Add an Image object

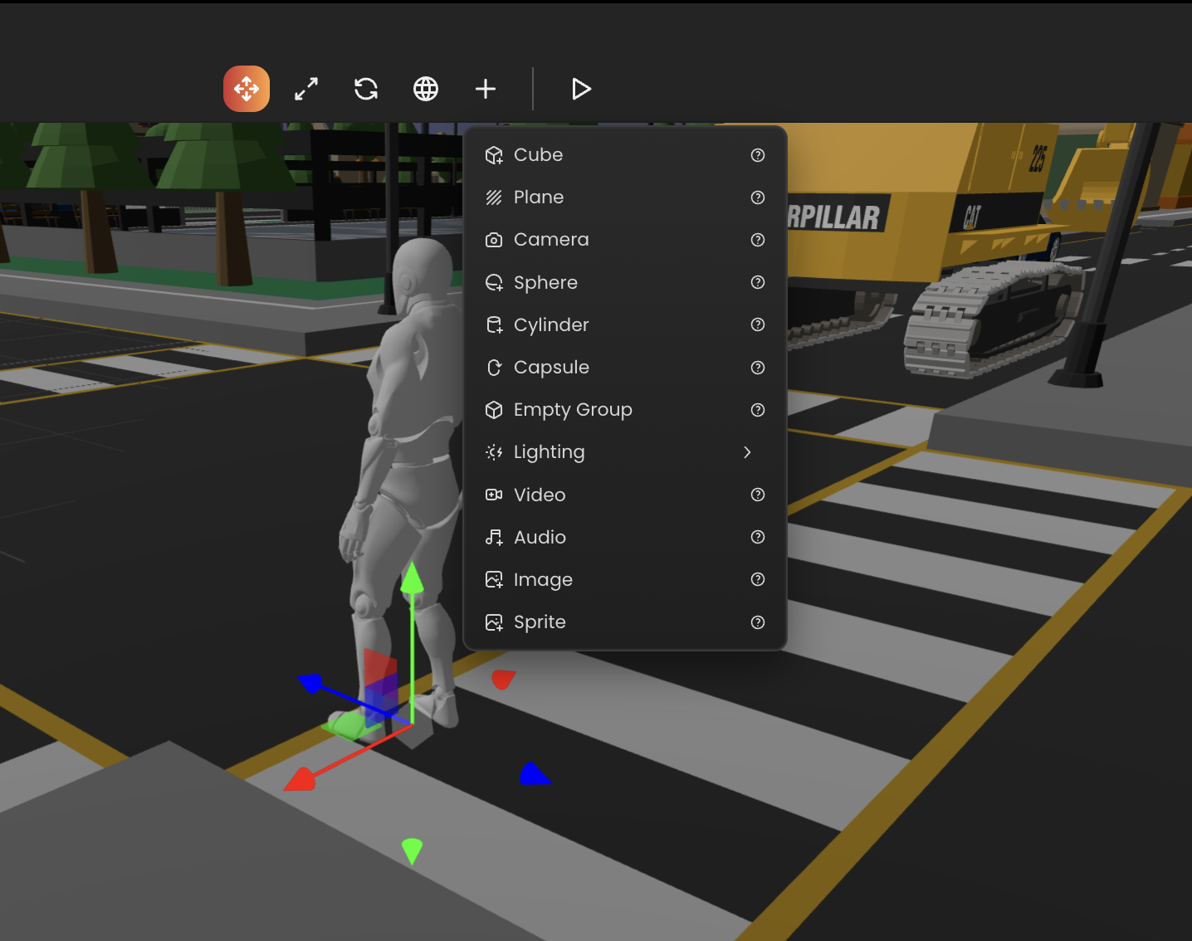pos(624,579)
